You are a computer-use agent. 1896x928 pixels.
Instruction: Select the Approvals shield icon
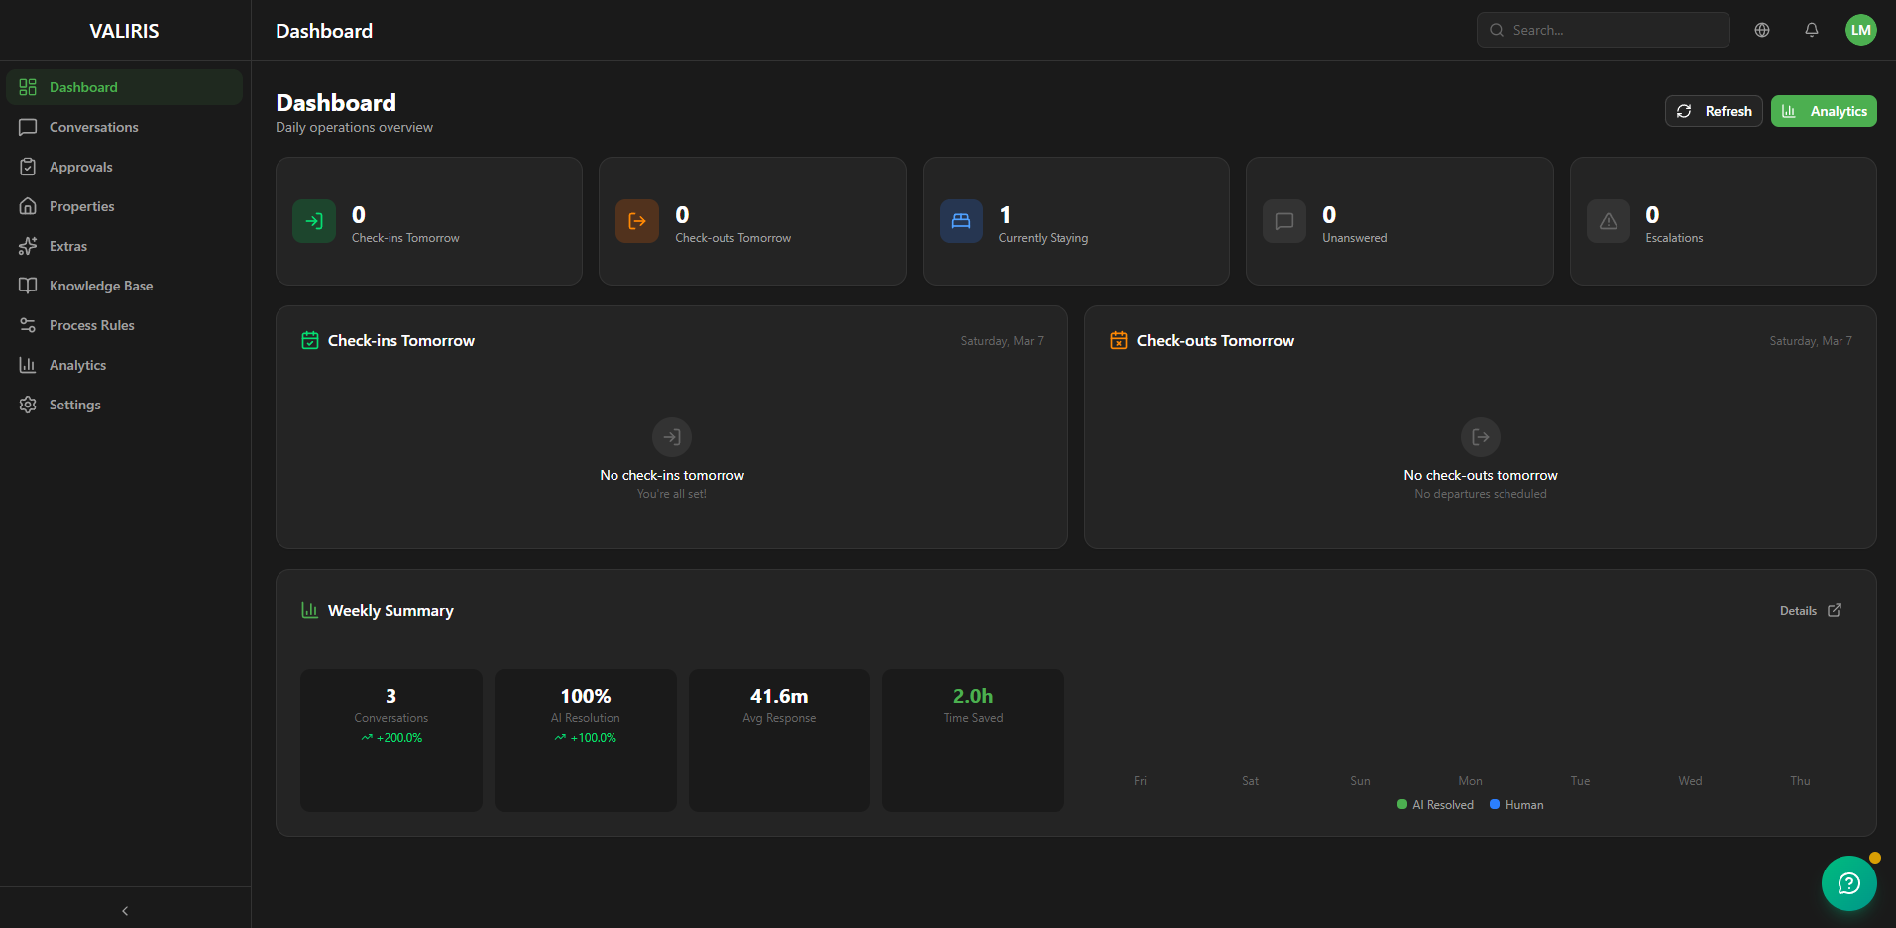point(29,167)
